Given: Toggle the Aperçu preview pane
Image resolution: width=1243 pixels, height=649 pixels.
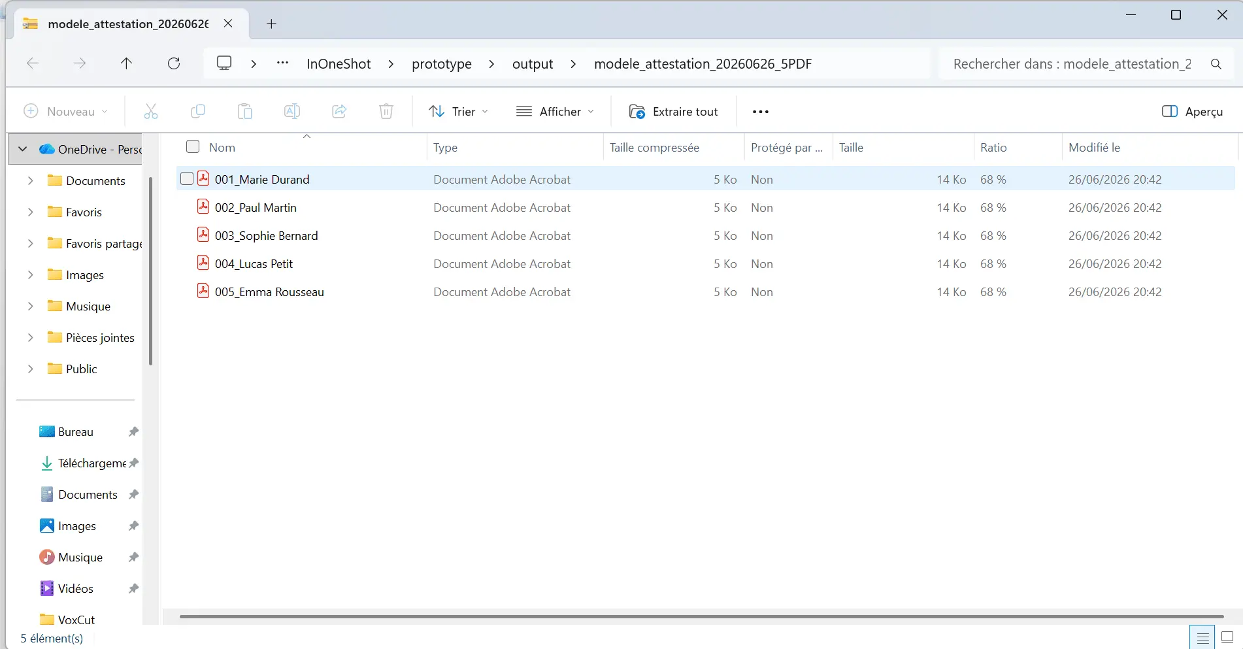Looking at the screenshot, I should [x=1193, y=112].
